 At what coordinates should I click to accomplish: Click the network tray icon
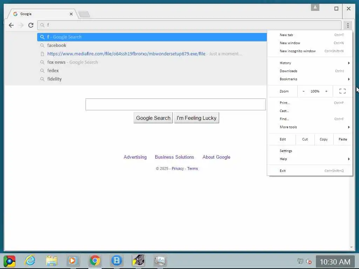point(300,261)
